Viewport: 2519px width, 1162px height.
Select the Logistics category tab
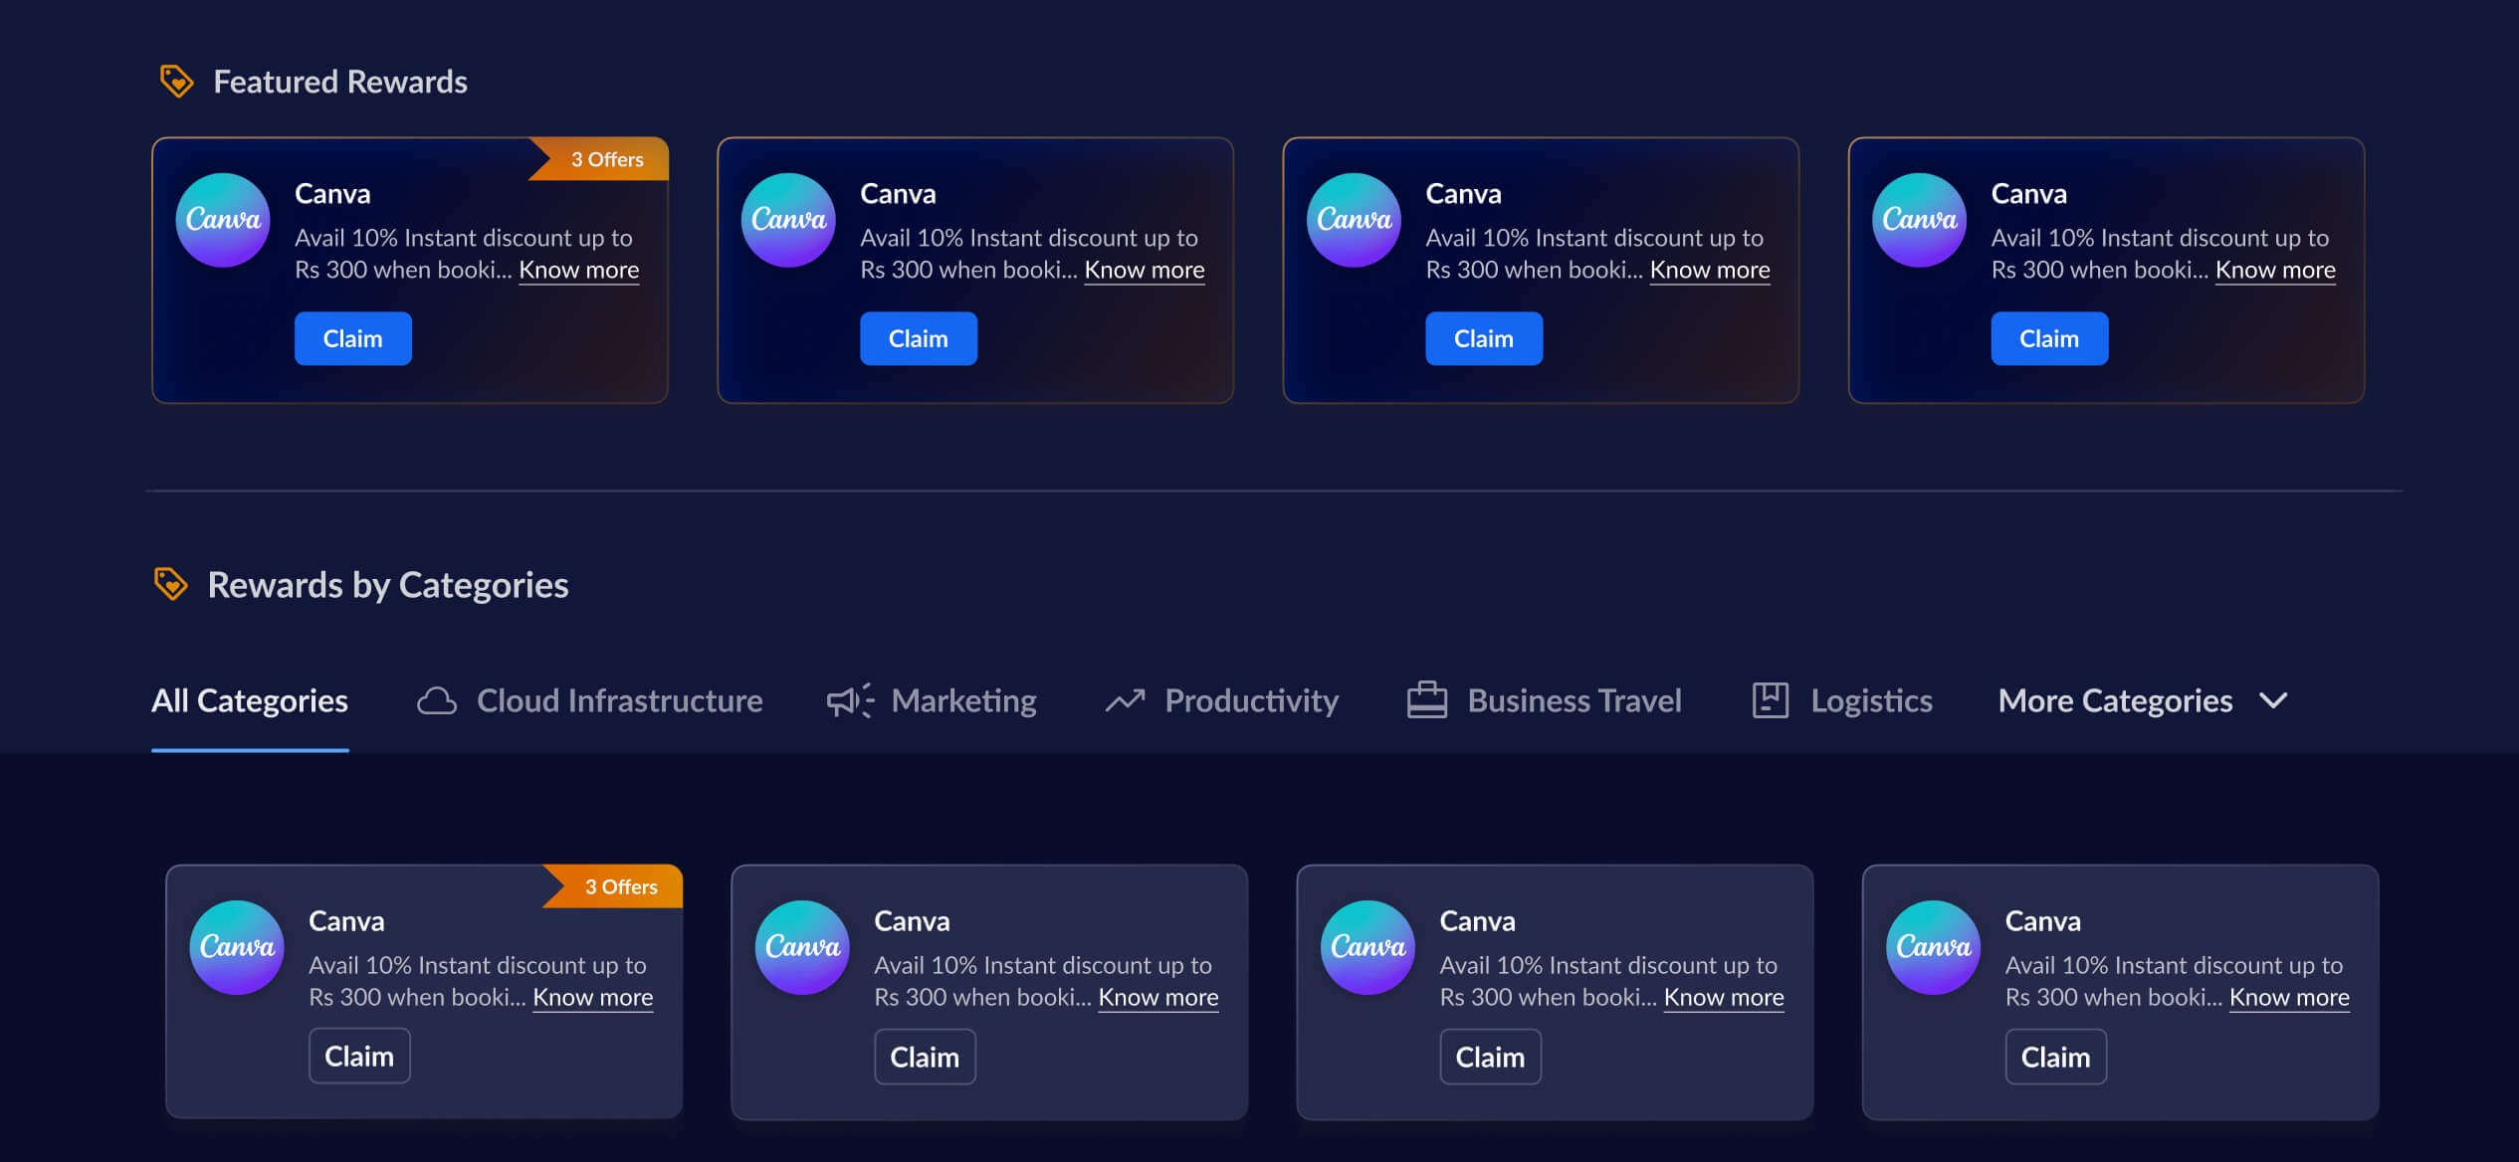(1842, 701)
